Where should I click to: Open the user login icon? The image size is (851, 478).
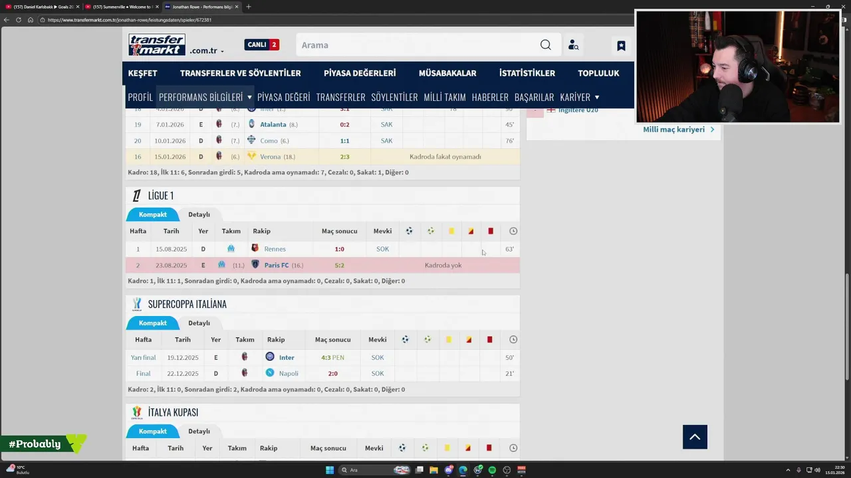(x=573, y=45)
